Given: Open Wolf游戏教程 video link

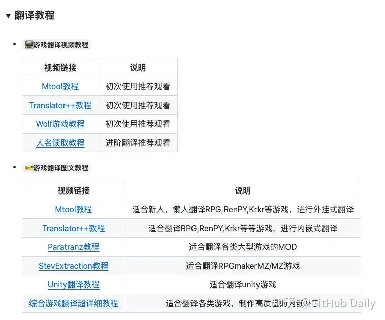Looking at the screenshot, I should click(60, 124).
